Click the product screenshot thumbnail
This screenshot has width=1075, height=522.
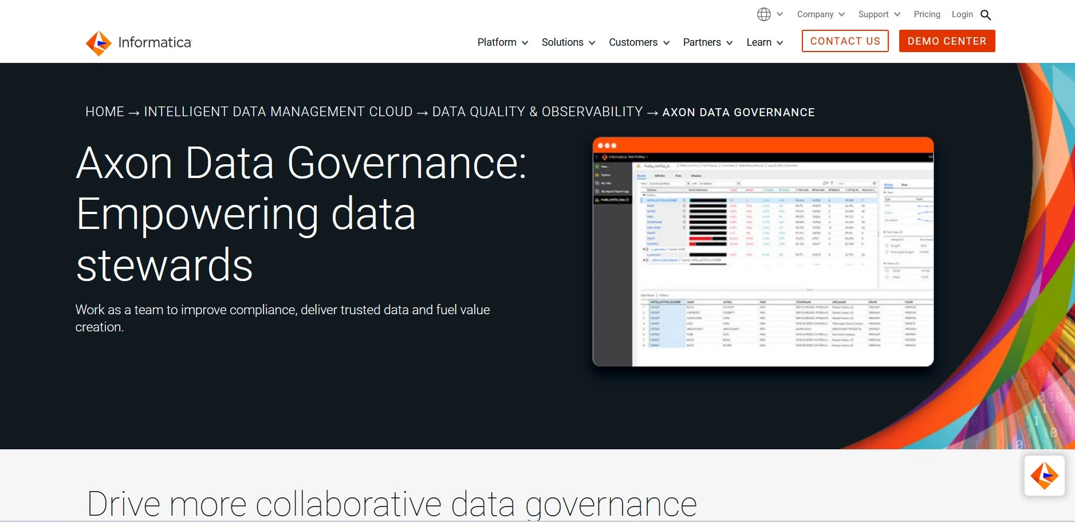pyautogui.click(x=763, y=252)
